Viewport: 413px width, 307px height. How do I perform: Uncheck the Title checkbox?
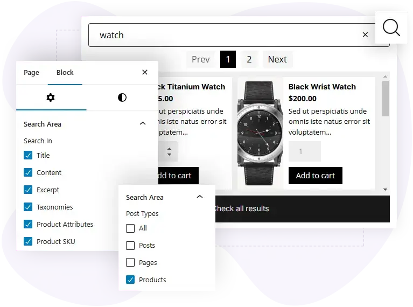(28, 155)
